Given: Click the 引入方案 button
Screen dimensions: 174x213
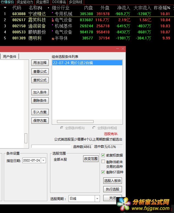Looking at the screenshot, I should click(x=40, y=112).
